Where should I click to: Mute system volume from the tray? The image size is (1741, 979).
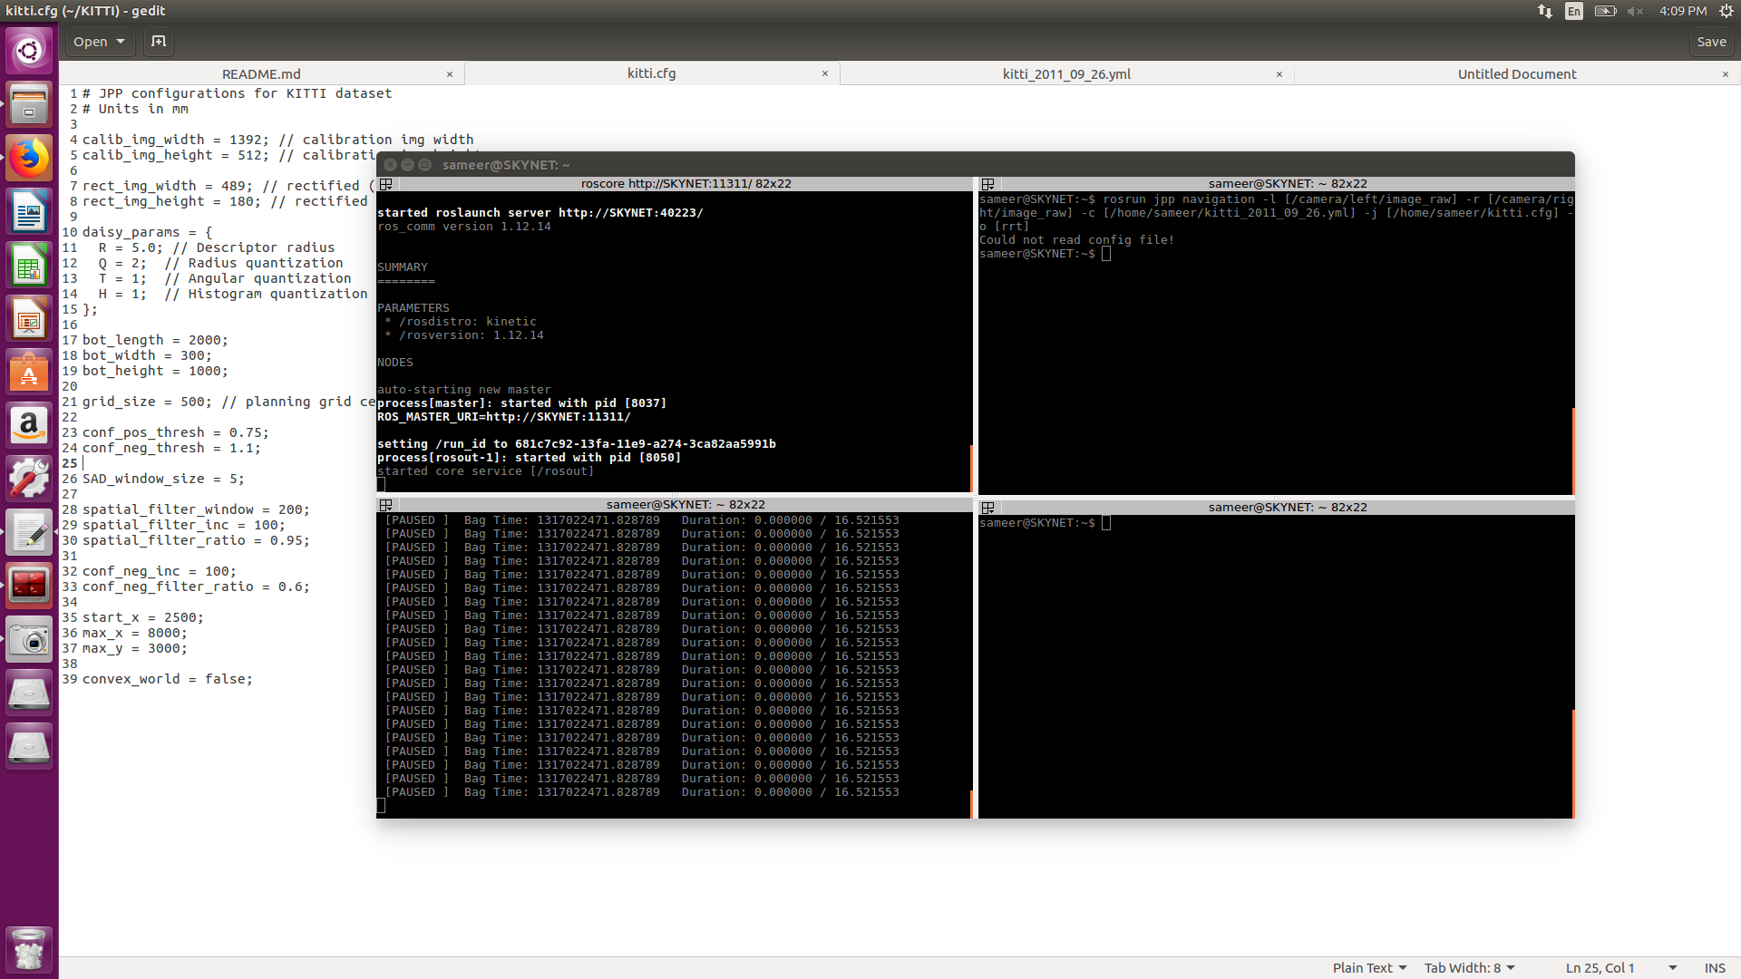[x=1636, y=11]
